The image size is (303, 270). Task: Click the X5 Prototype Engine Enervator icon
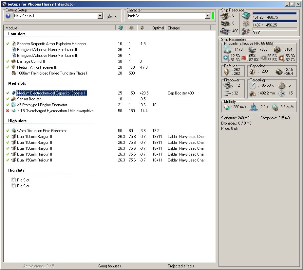(13, 105)
